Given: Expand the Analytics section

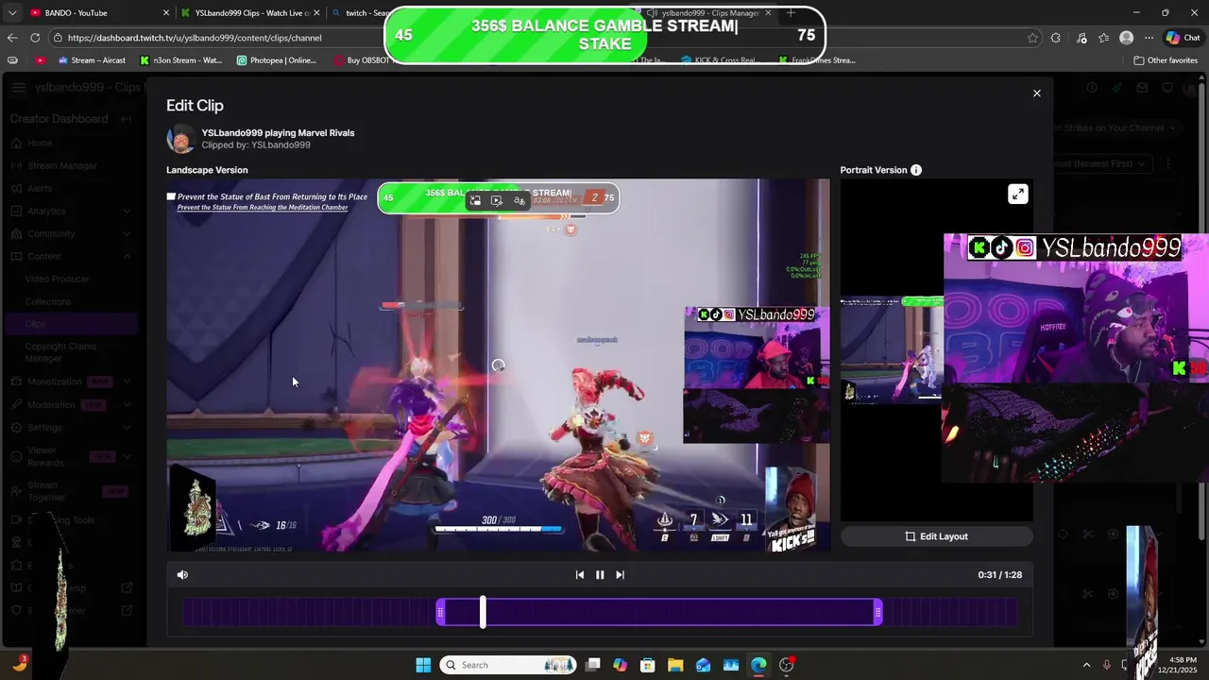Looking at the screenshot, I should 71,211.
